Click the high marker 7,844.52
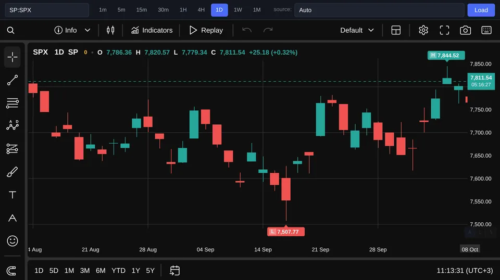Screen dimensions: 500x280 [446, 55]
